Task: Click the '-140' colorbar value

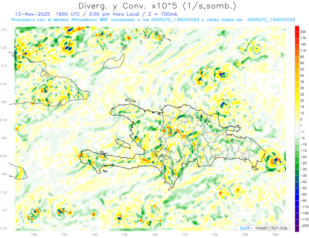Action: coord(304,213)
